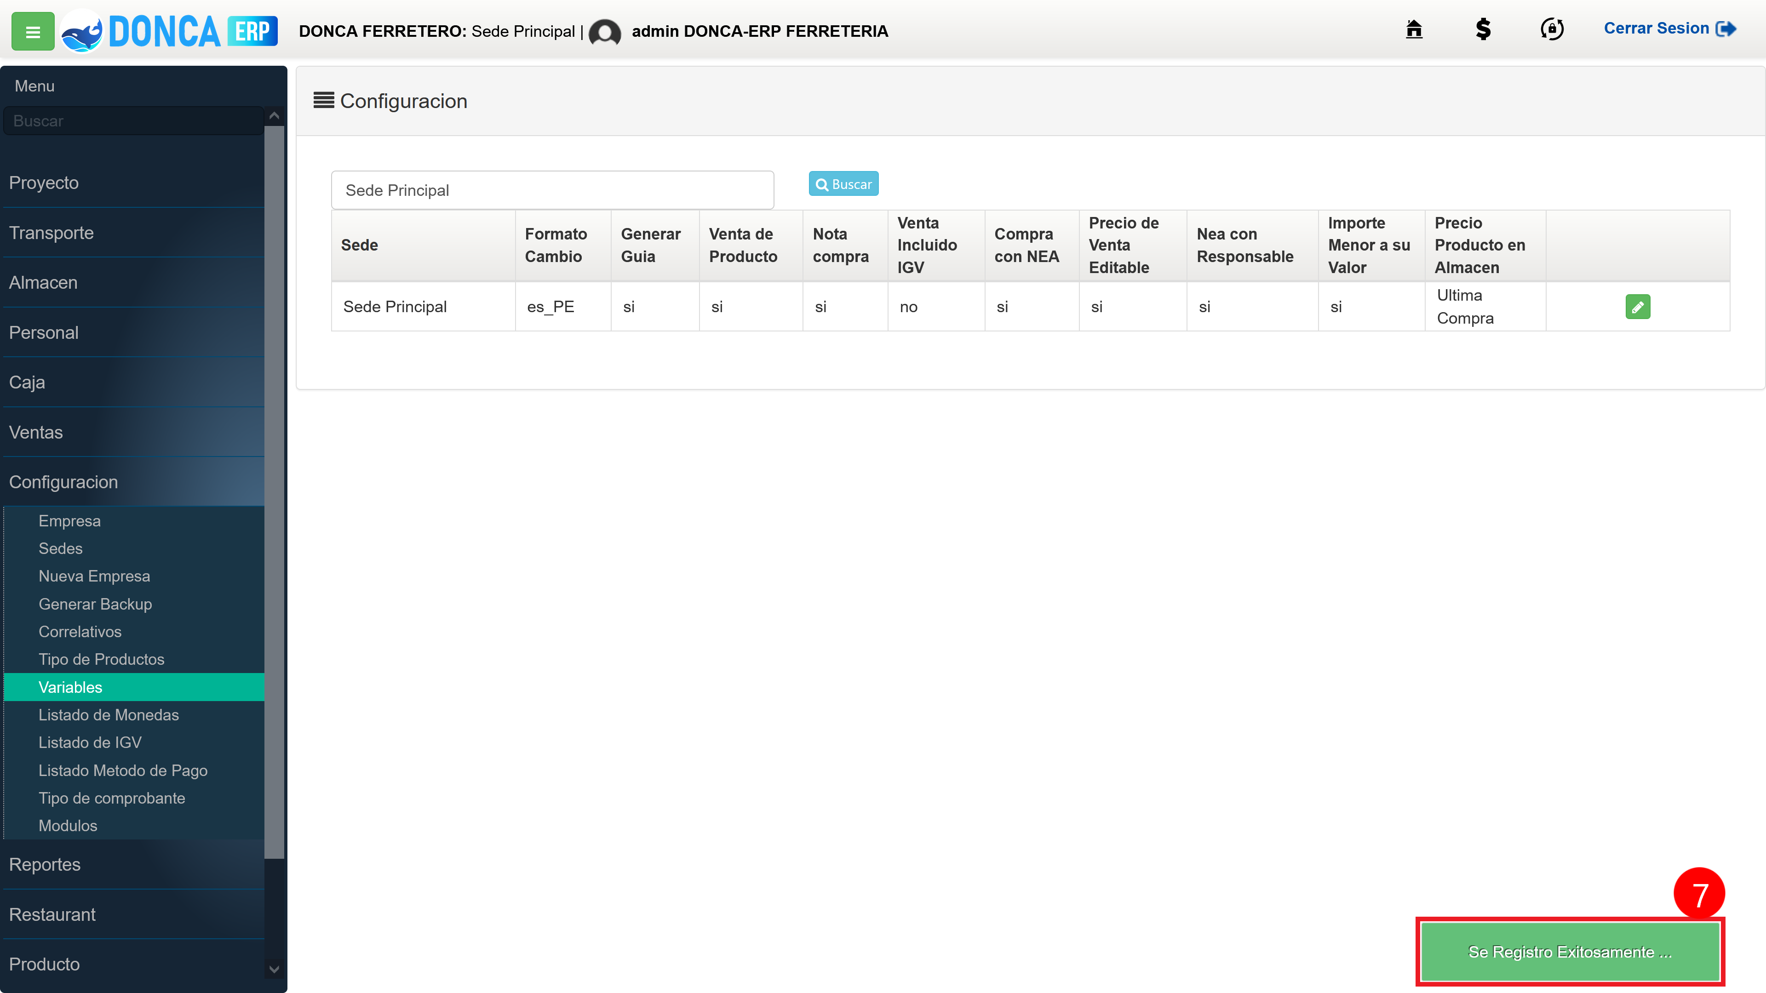Click the Nea con Responsable header
The width and height of the screenshot is (1766, 993).
click(x=1252, y=245)
